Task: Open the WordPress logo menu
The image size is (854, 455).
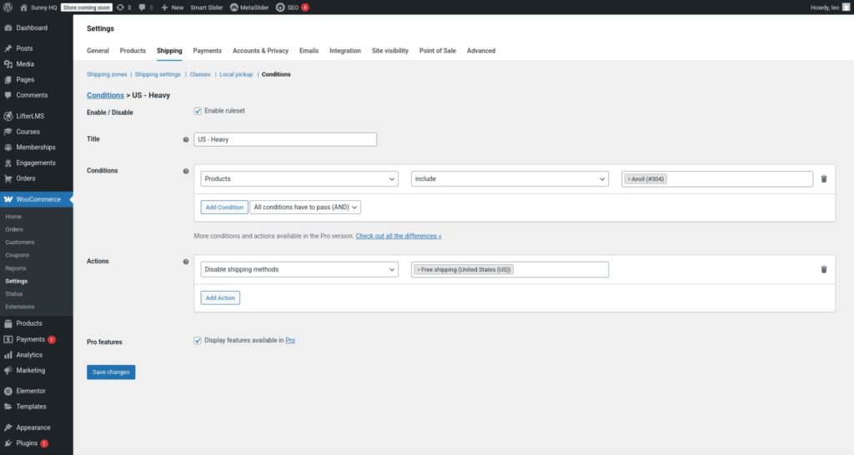Action: click(x=8, y=7)
